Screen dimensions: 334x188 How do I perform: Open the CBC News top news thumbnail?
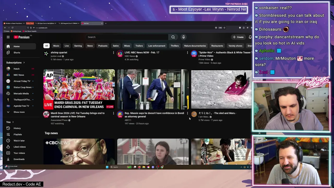pyautogui.click(x=79, y=152)
